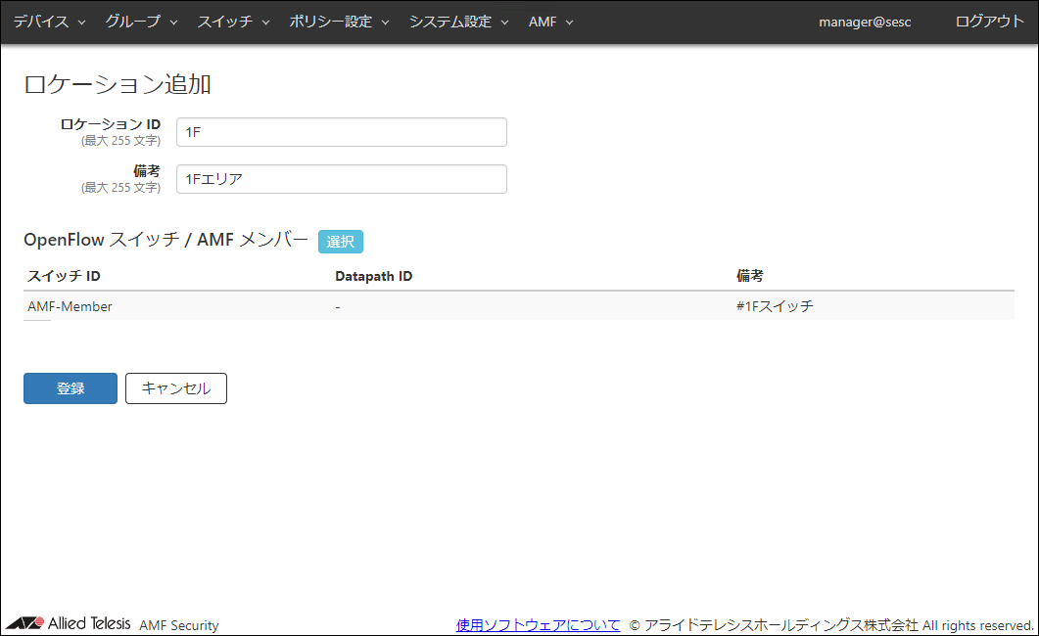Submit the form with 登録 button
The image size is (1039, 636).
click(x=71, y=388)
